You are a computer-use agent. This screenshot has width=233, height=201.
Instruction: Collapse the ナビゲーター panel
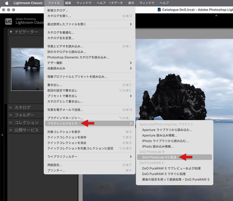pyautogui.click(x=11, y=32)
